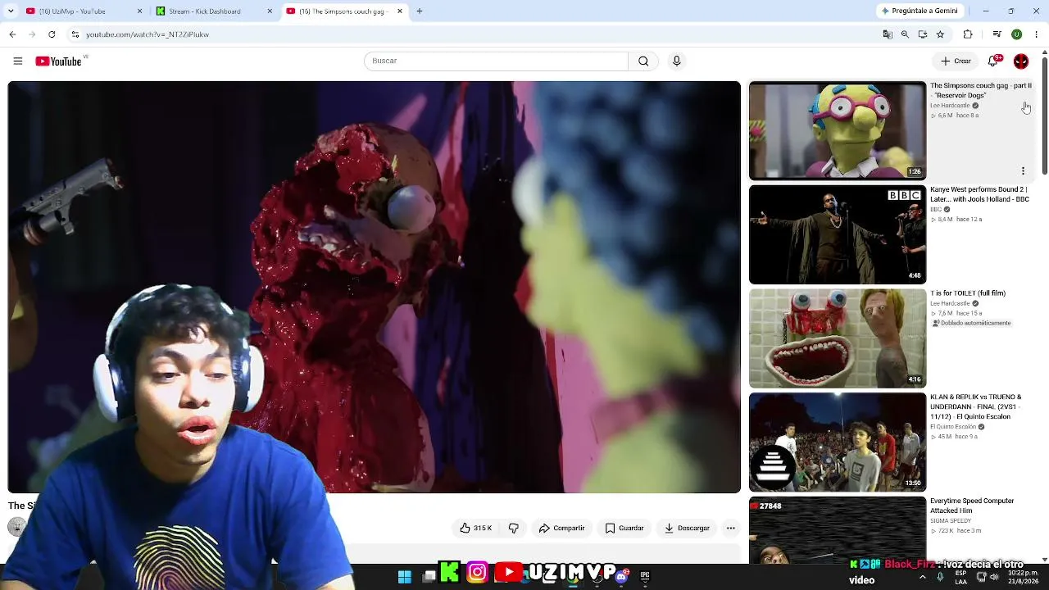Open options menu for Reservoir Dogs video
Image resolution: width=1049 pixels, height=590 pixels.
coord(1023,171)
